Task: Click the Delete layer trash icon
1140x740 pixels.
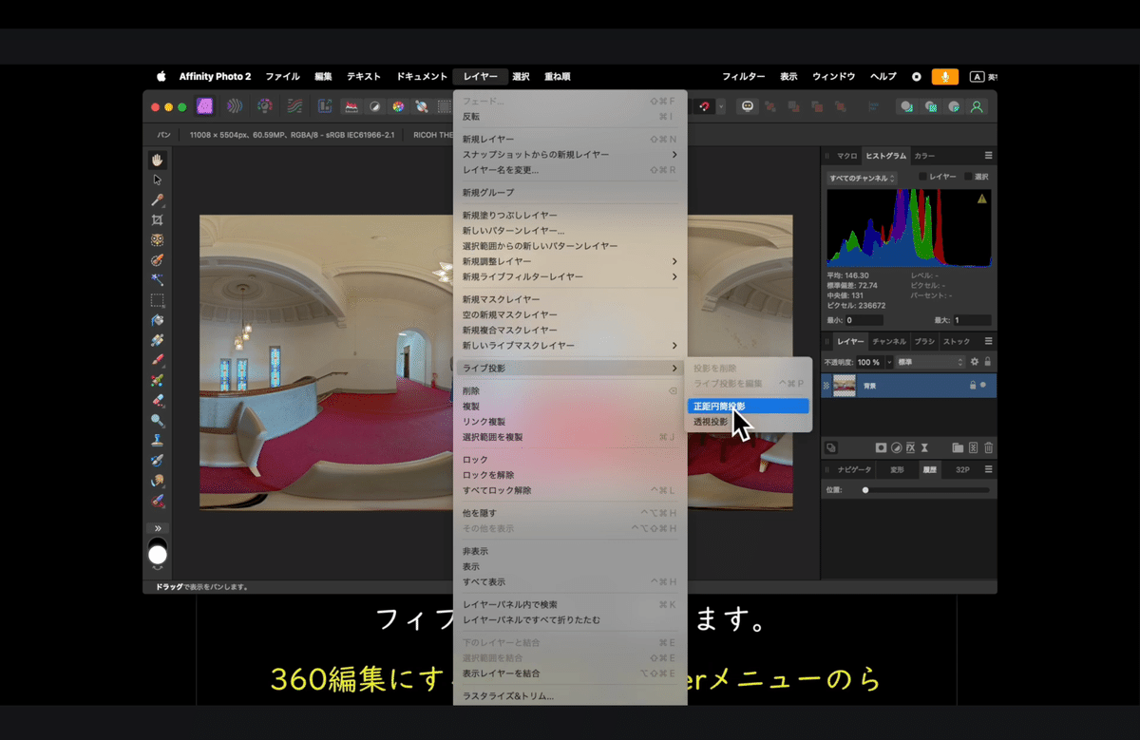Action: point(988,447)
